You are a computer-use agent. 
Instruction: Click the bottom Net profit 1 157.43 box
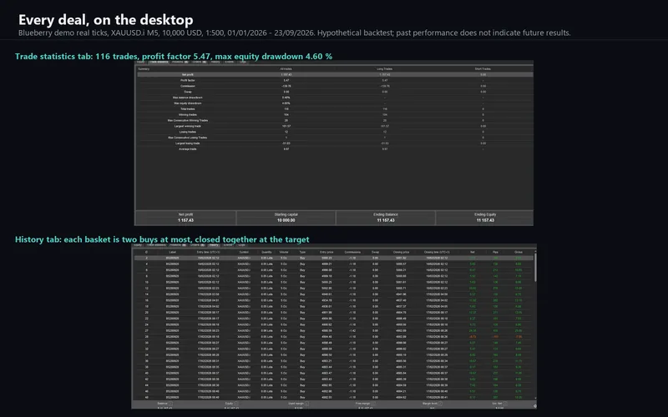(x=185, y=218)
